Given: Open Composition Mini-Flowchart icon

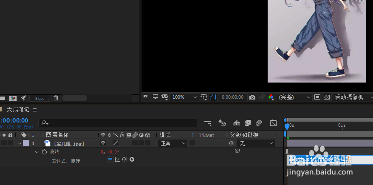Looking at the screenshot, I should 208,123.
